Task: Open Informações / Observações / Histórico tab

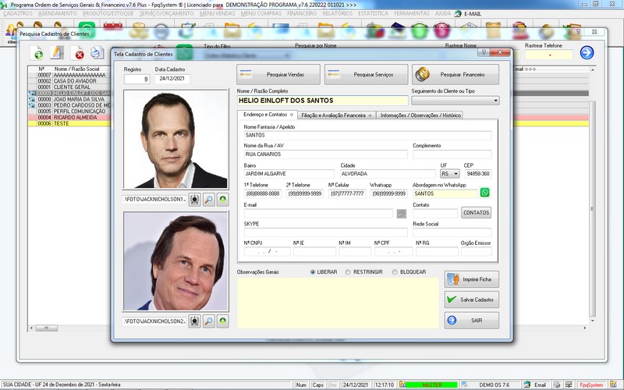Action: [x=420, y=115]
